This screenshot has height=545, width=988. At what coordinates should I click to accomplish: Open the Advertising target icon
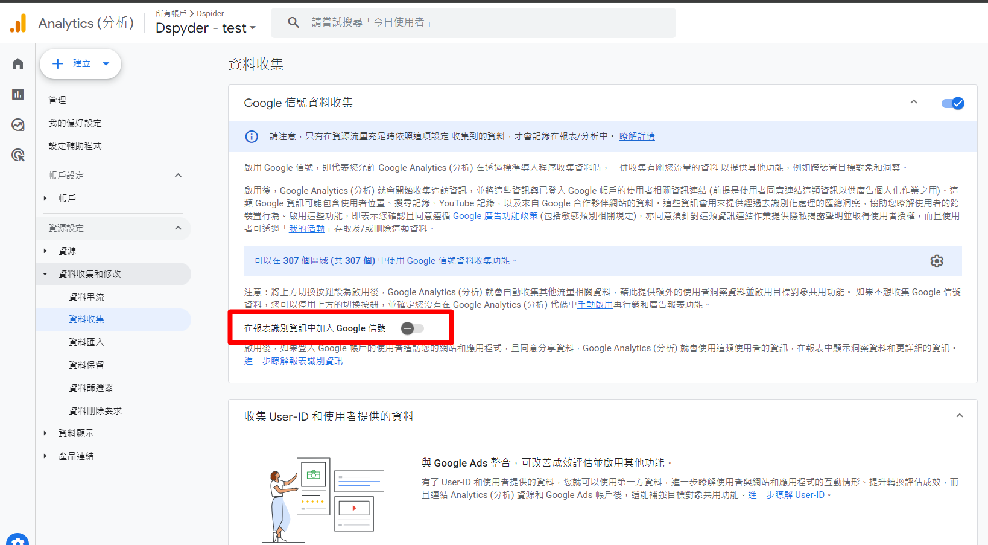click(x=17, y=155)
